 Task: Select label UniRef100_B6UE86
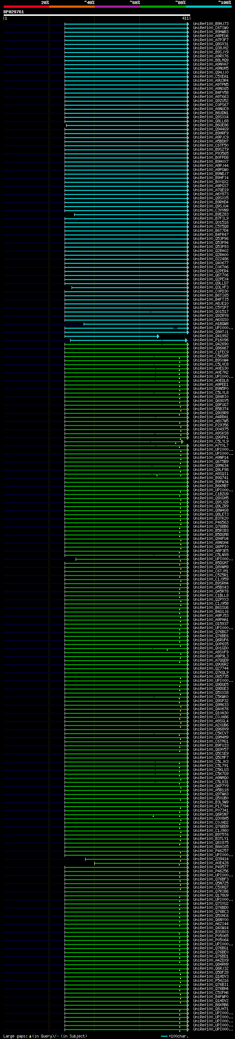coord(211,125)
